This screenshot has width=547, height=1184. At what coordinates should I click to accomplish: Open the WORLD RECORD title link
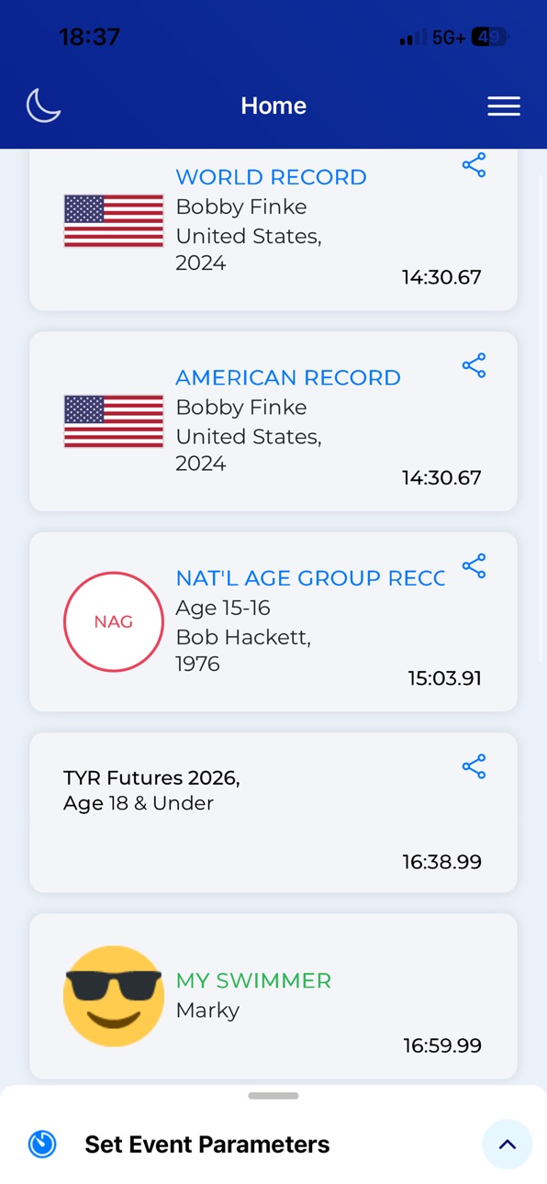271,177
